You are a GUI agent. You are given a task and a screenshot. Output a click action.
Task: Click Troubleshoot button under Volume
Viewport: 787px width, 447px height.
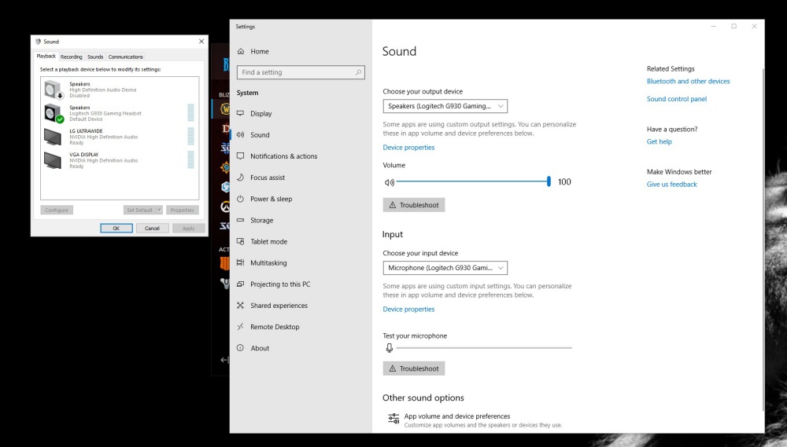click(x=414, y=205)
